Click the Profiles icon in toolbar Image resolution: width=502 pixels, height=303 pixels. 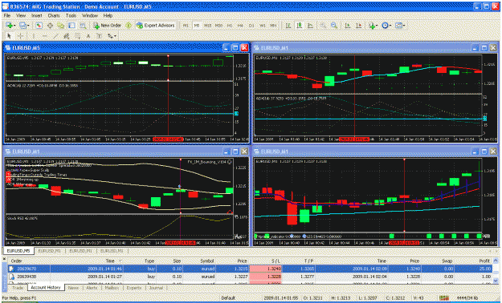point(22,26)
